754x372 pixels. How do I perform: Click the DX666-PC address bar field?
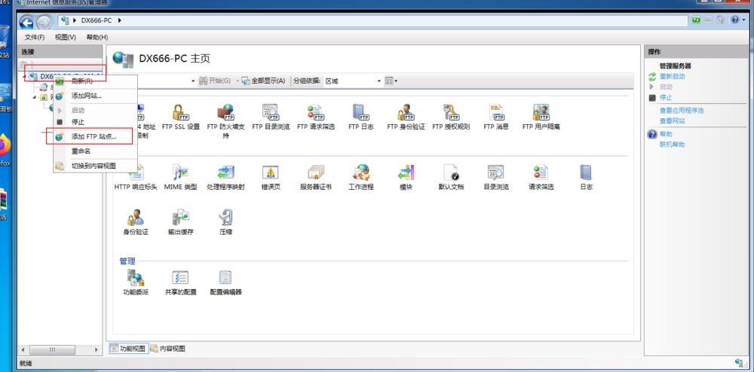point(372,20)
